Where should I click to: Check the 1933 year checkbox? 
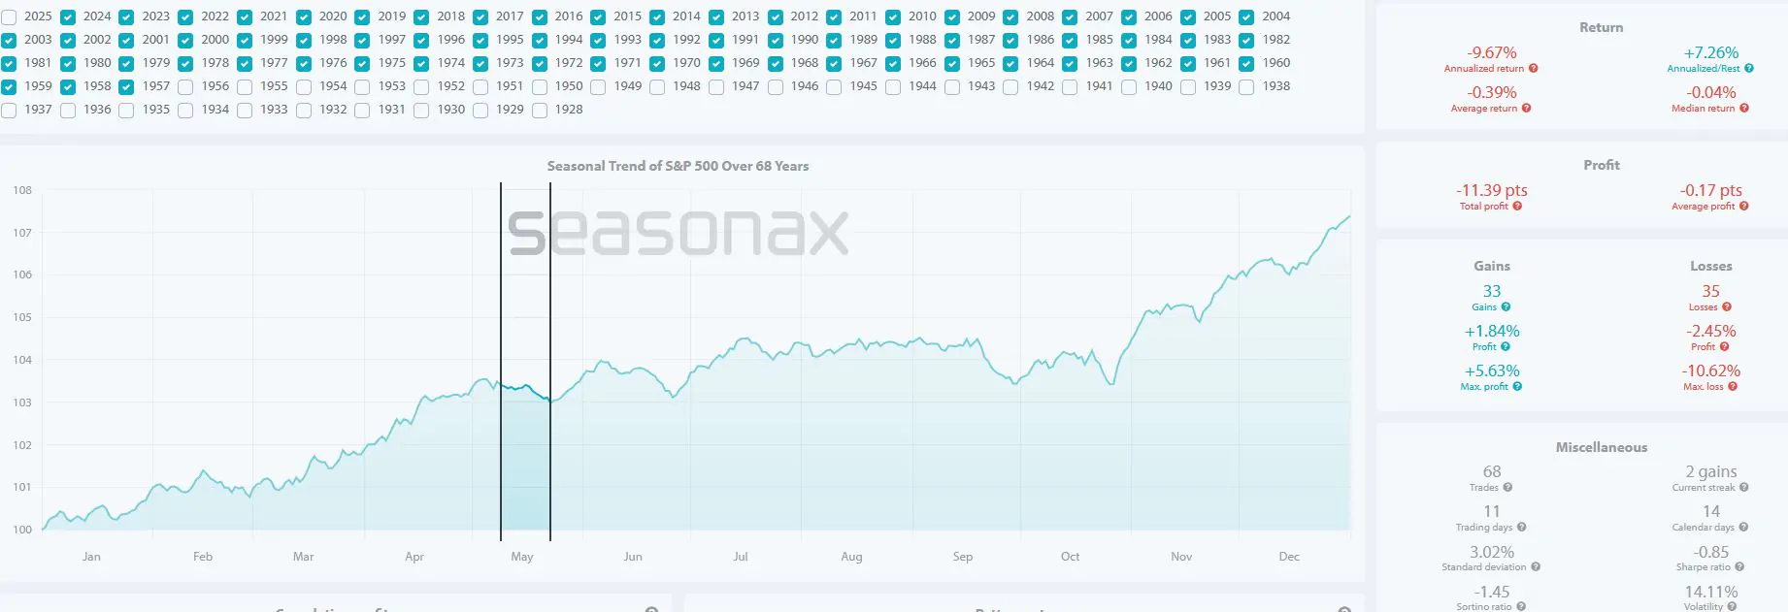(x=245, y=111)
